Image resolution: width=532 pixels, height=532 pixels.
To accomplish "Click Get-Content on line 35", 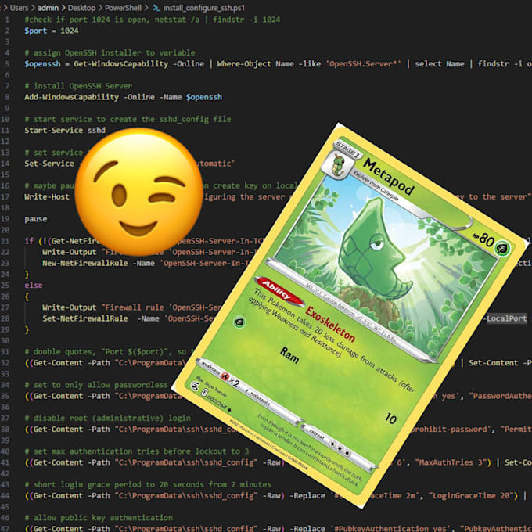I will coord(58,397).
